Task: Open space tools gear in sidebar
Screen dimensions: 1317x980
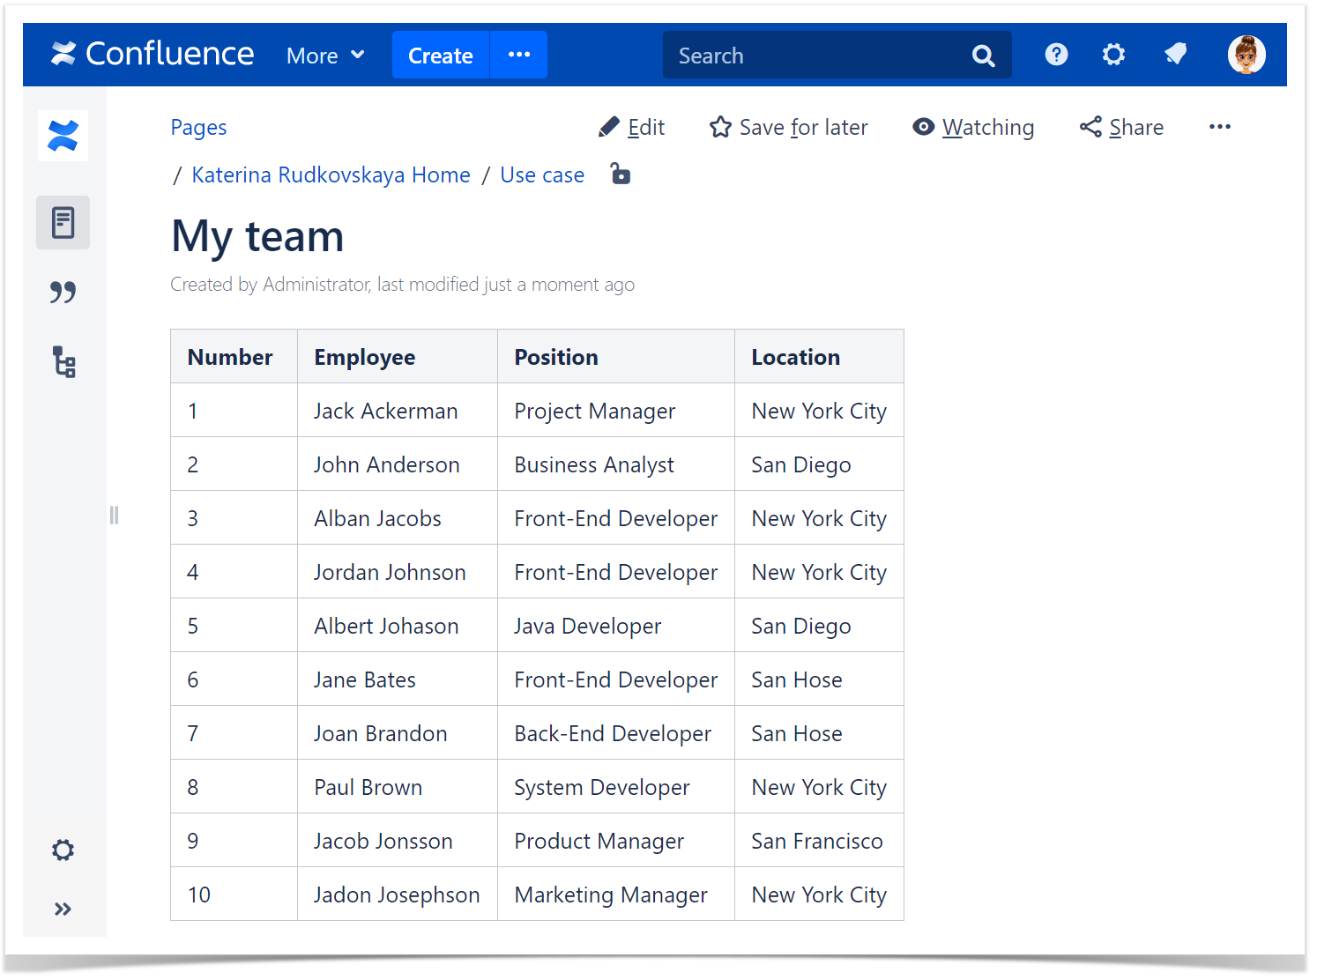Action: (x=63, y=850)
